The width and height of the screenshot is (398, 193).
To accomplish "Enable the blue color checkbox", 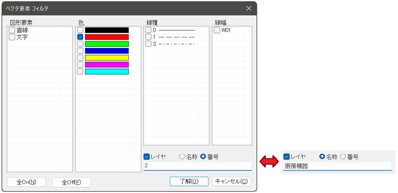I will click(80, 51).
